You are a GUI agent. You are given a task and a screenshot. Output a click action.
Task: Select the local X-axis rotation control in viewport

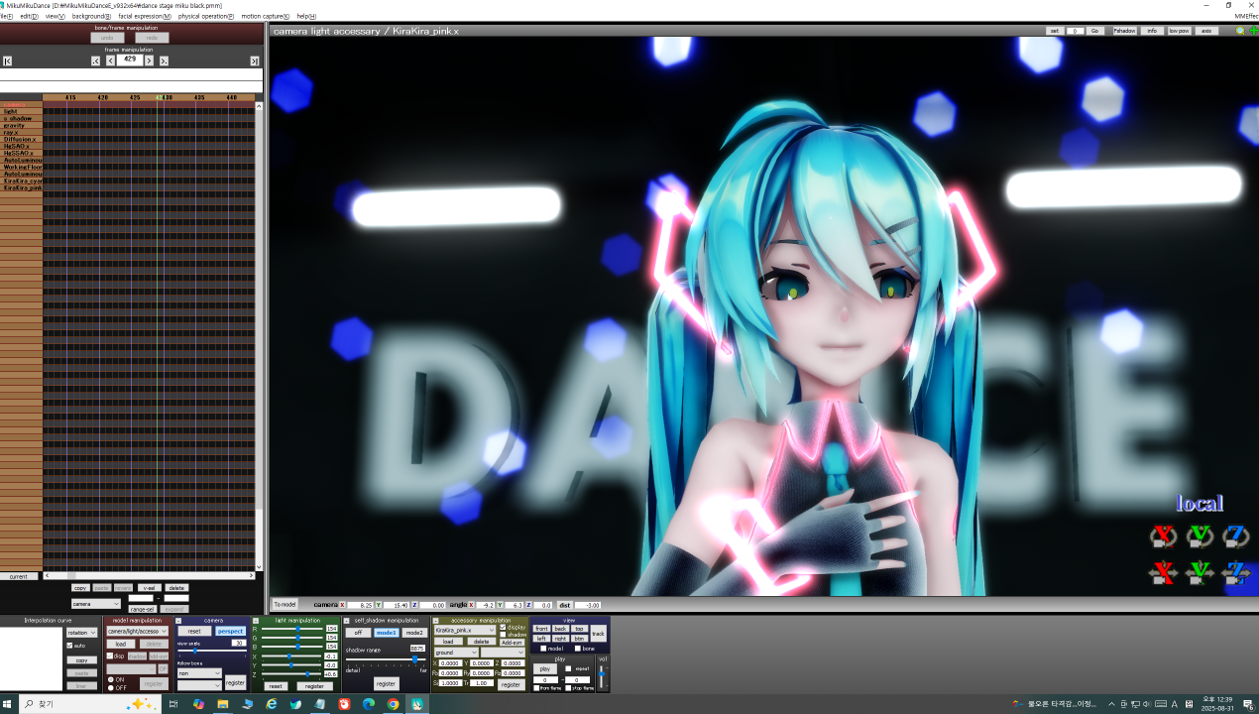pos(1162,536)
